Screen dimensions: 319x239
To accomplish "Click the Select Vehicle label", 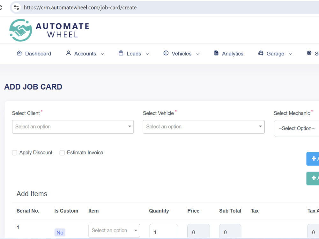I will coord(158,113).
